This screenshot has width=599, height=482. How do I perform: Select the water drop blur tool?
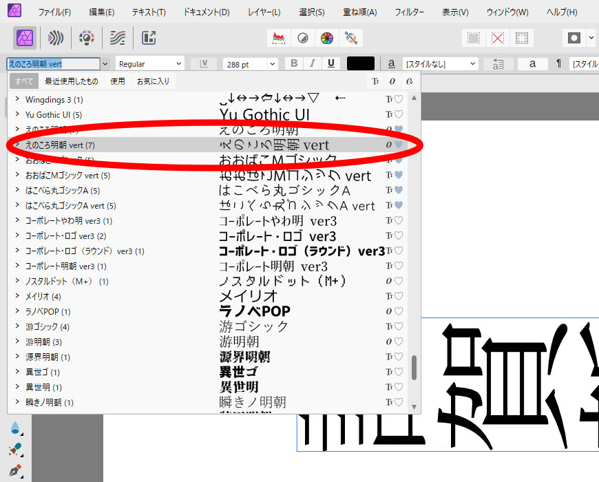click(16, 428)
